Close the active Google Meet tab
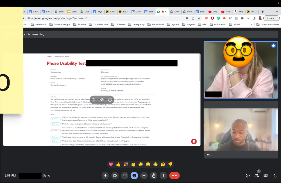 coord(166,12)
